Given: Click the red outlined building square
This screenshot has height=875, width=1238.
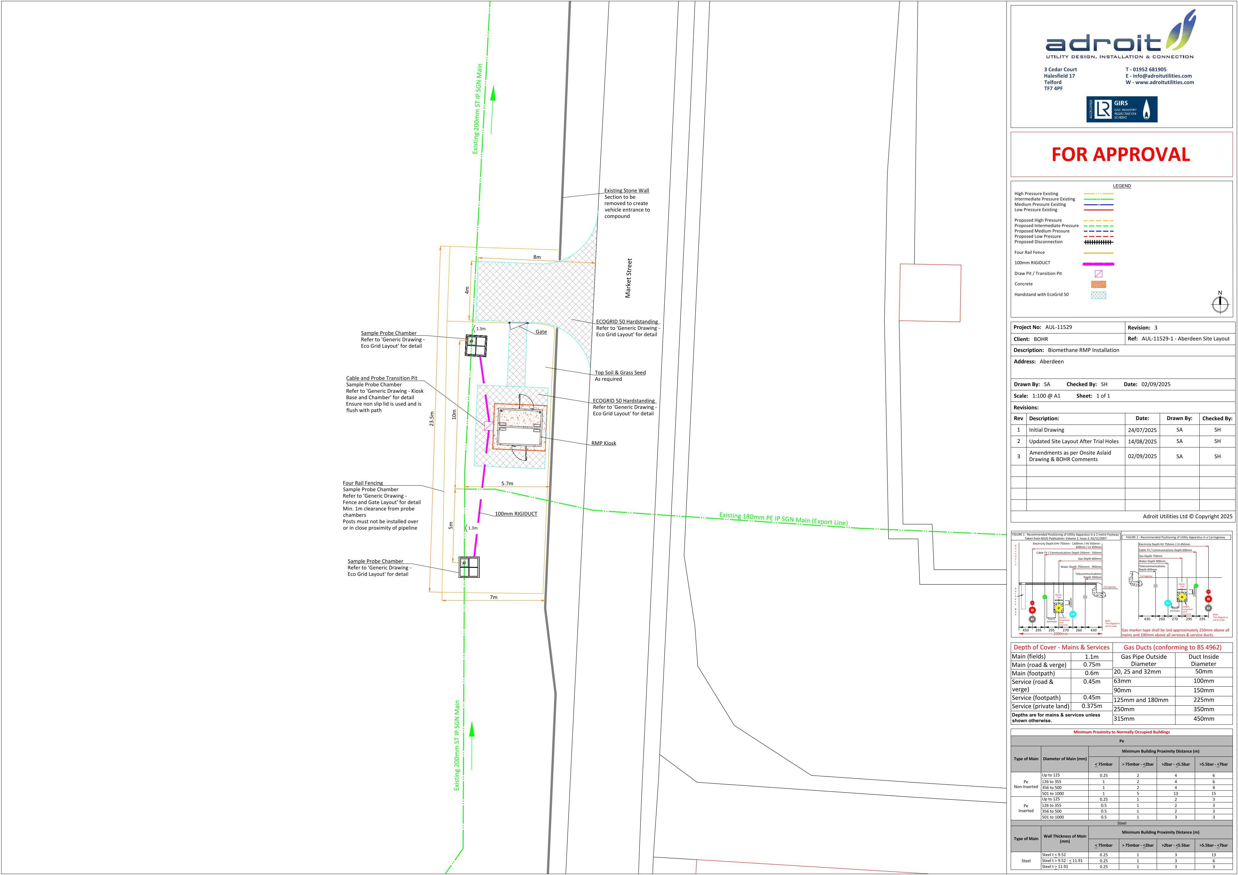Looking at the screenshot, I should 930,293.
